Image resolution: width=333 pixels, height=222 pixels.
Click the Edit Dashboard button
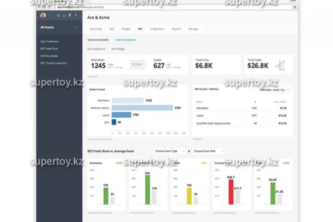[x=96, y=49]
